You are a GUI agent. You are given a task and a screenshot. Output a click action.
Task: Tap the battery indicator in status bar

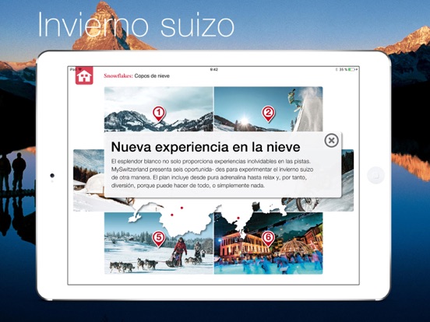pyautogui.click(x=351, y=69)
